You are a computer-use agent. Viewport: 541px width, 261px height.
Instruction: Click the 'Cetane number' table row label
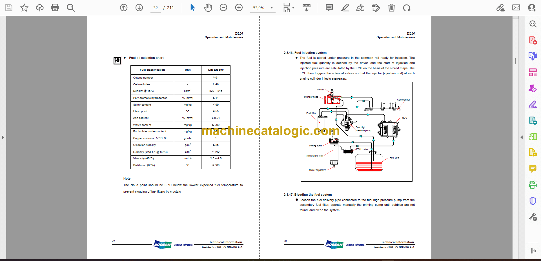[x=143, y=78]
